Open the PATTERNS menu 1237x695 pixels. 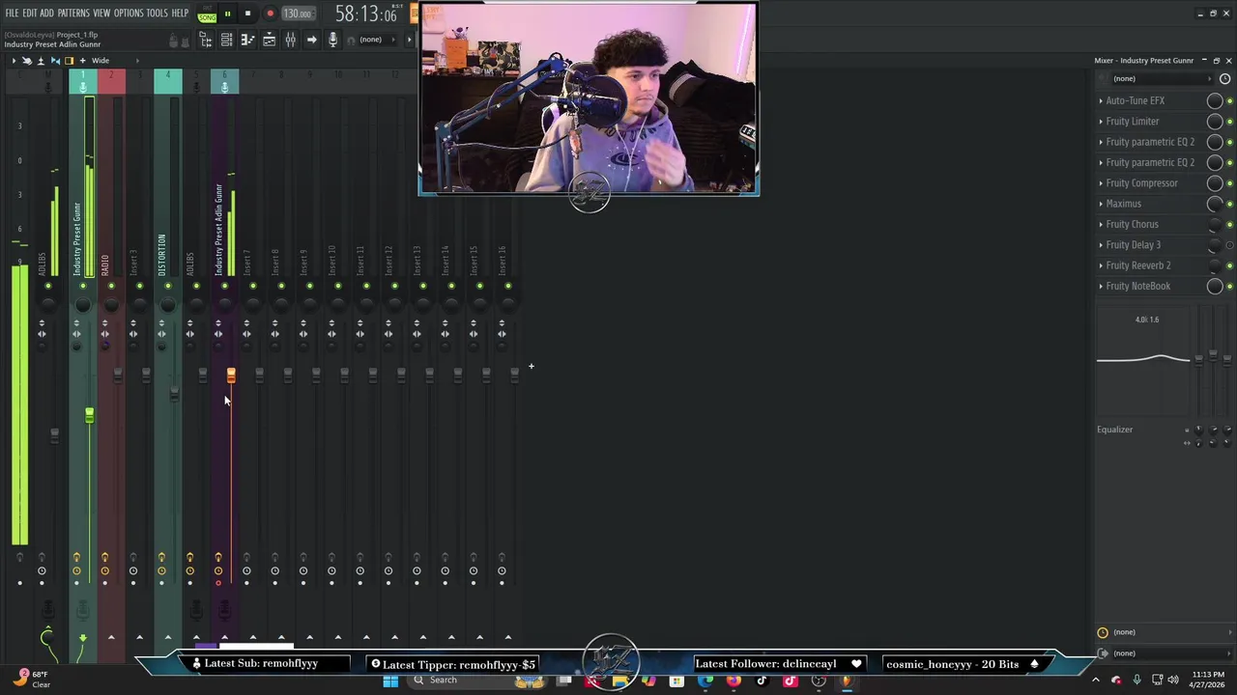[x=73, y=14]
